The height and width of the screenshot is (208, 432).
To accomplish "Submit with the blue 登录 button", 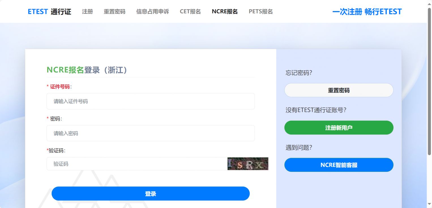I will point(151,194).
